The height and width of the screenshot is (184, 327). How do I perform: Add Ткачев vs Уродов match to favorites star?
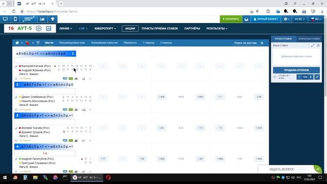point(16,141)
